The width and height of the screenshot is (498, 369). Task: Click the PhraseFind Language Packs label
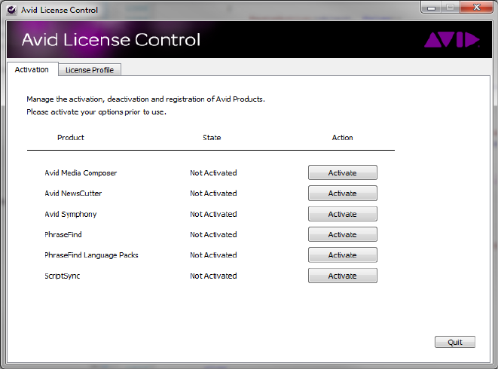click(x=91, y=255)
